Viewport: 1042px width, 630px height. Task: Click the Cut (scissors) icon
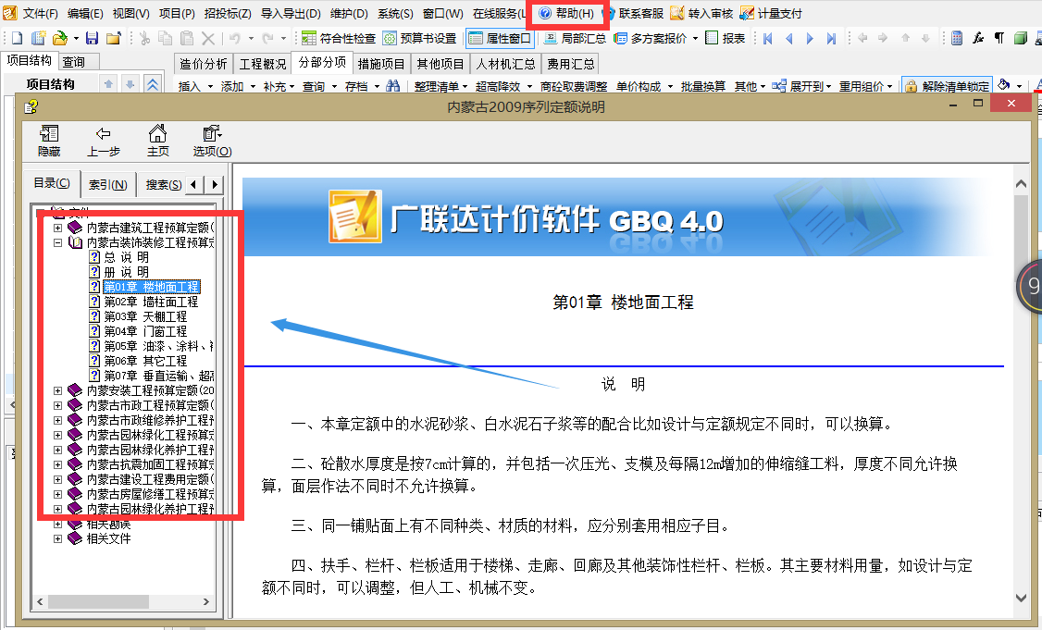pos(144,39)
